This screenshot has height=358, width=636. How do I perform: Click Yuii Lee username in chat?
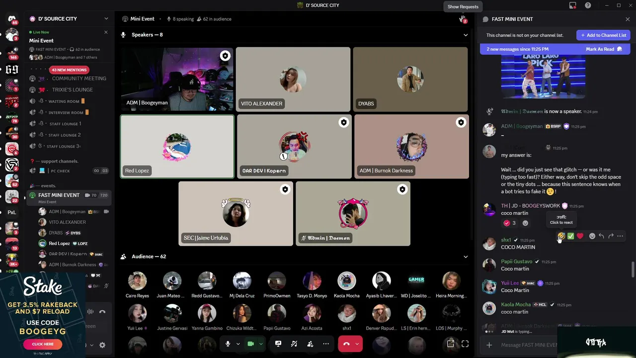coord(510,283)
